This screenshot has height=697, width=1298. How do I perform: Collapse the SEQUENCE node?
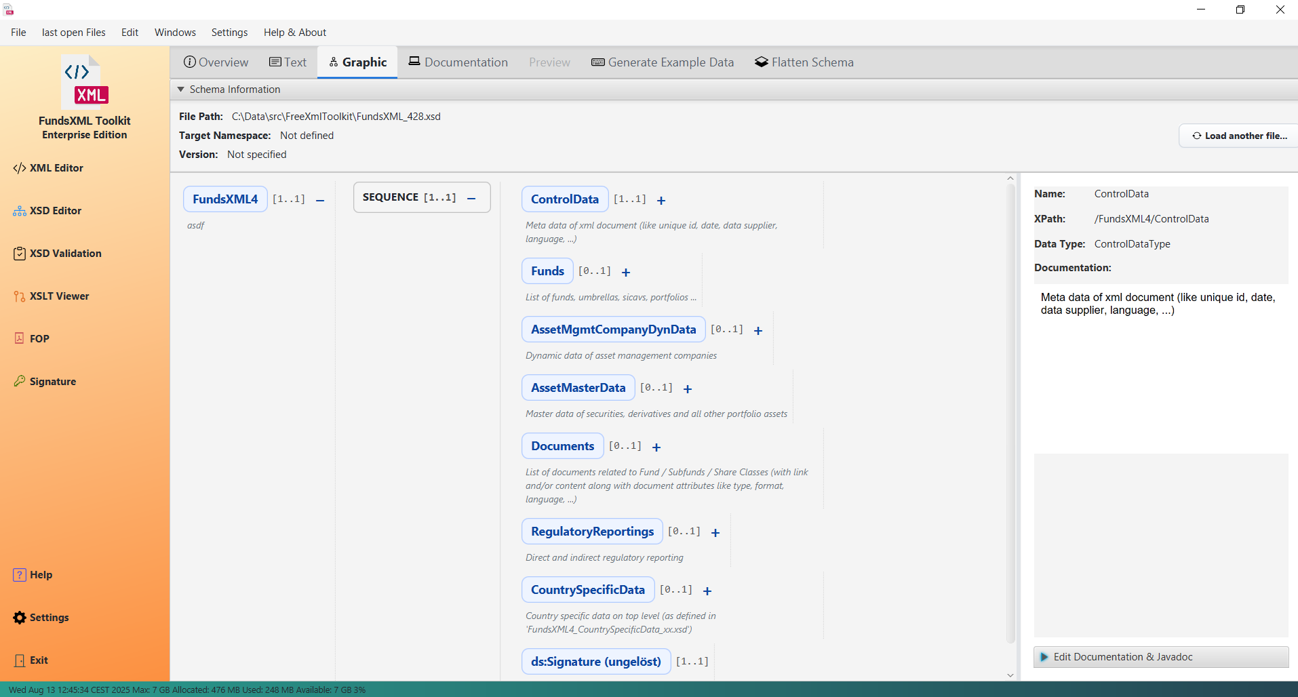[x=471, y=198]
